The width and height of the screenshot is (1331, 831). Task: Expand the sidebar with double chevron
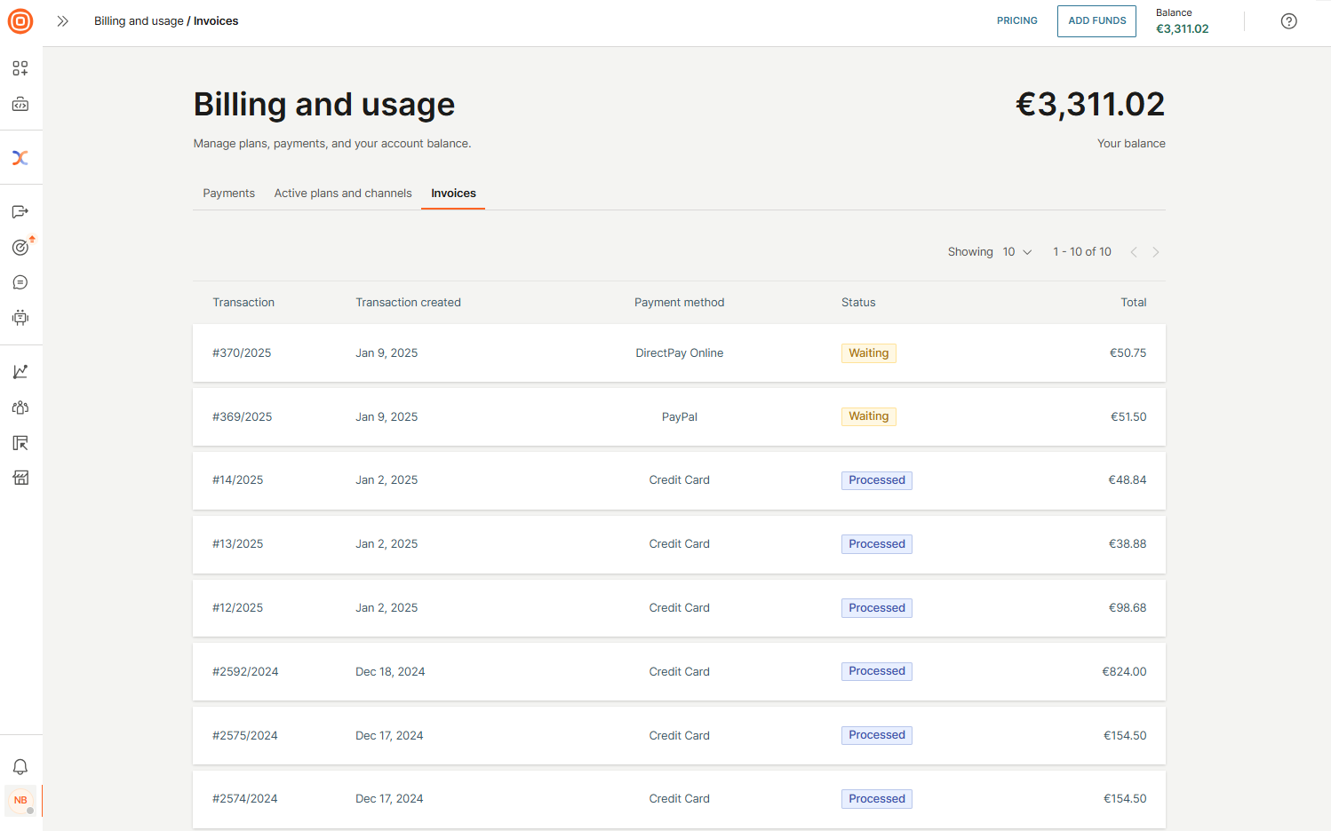pos(62,21)
